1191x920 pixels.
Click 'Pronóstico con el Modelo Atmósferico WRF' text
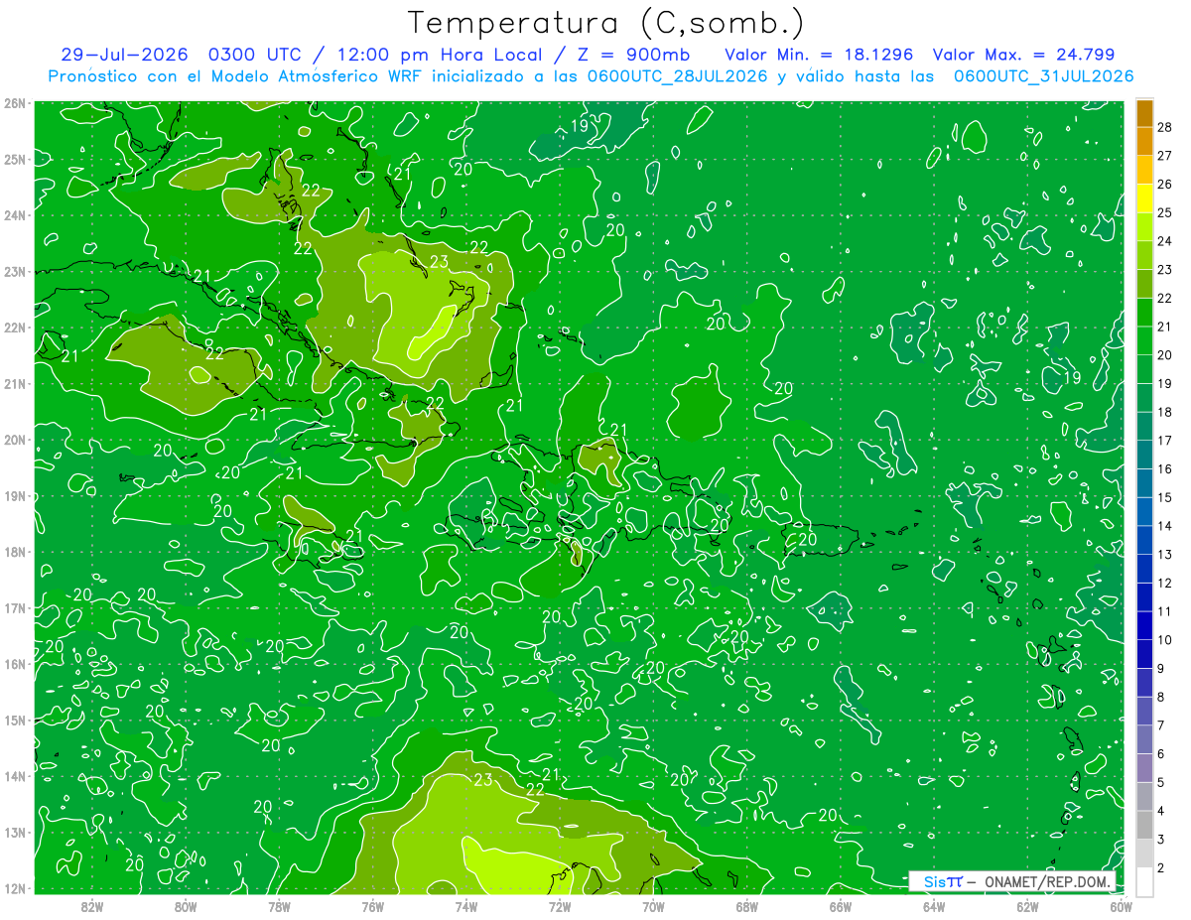tap(236, 76)
